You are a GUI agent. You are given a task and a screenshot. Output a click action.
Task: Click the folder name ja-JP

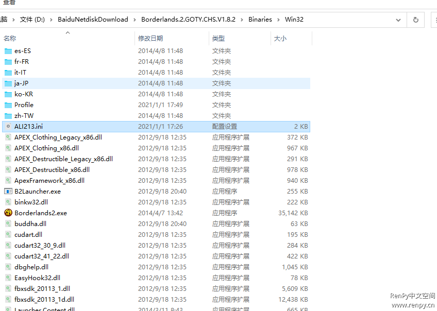pyautogui.click(x=22, y=83)
